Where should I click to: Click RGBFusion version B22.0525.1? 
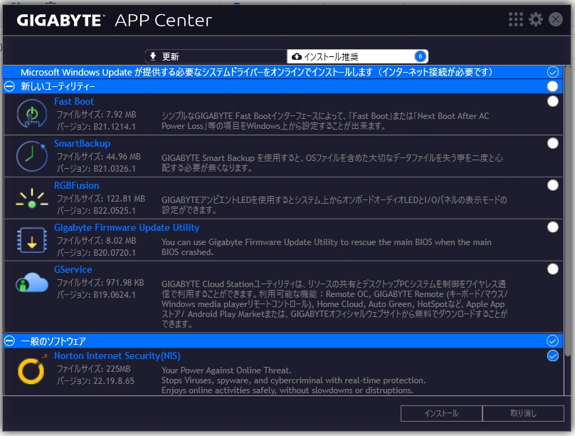pos(96,211)
